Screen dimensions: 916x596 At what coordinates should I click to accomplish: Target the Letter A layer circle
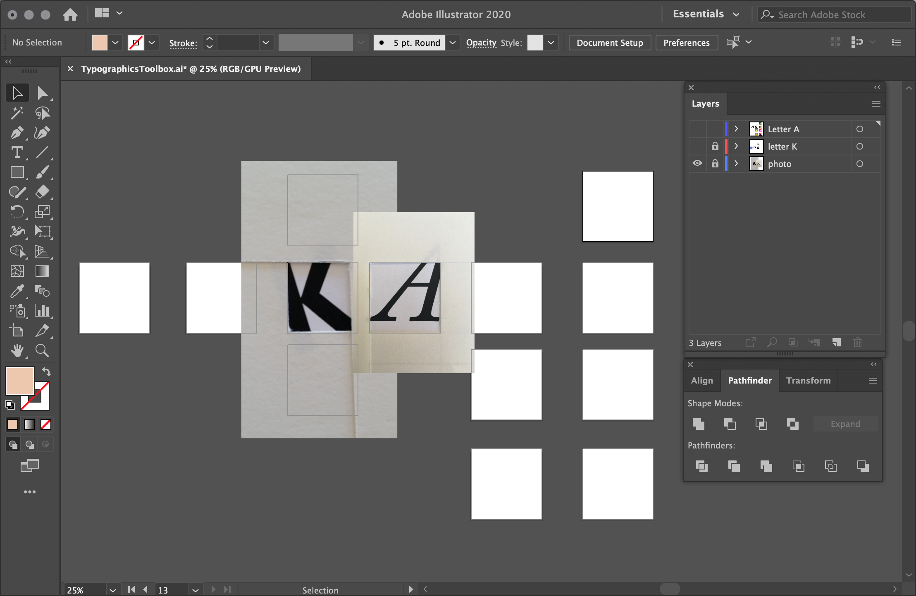tap(860, 129)
